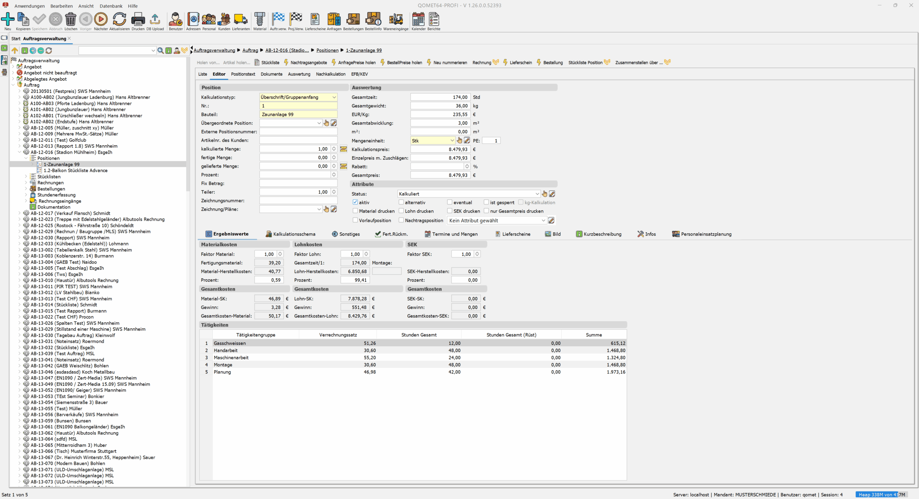Click the Positionen breadcrumb link
Viewport: 919px width, 499px height.
[327, 50]
